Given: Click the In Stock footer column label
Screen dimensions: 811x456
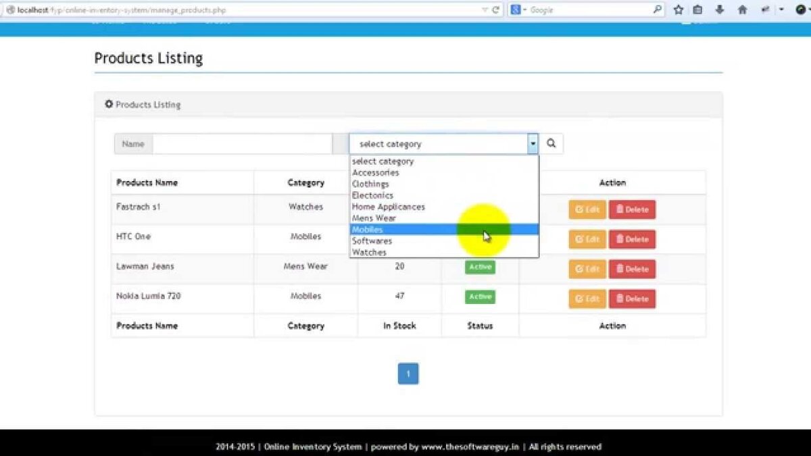Looking at the screenshot, I should point(399,326).
